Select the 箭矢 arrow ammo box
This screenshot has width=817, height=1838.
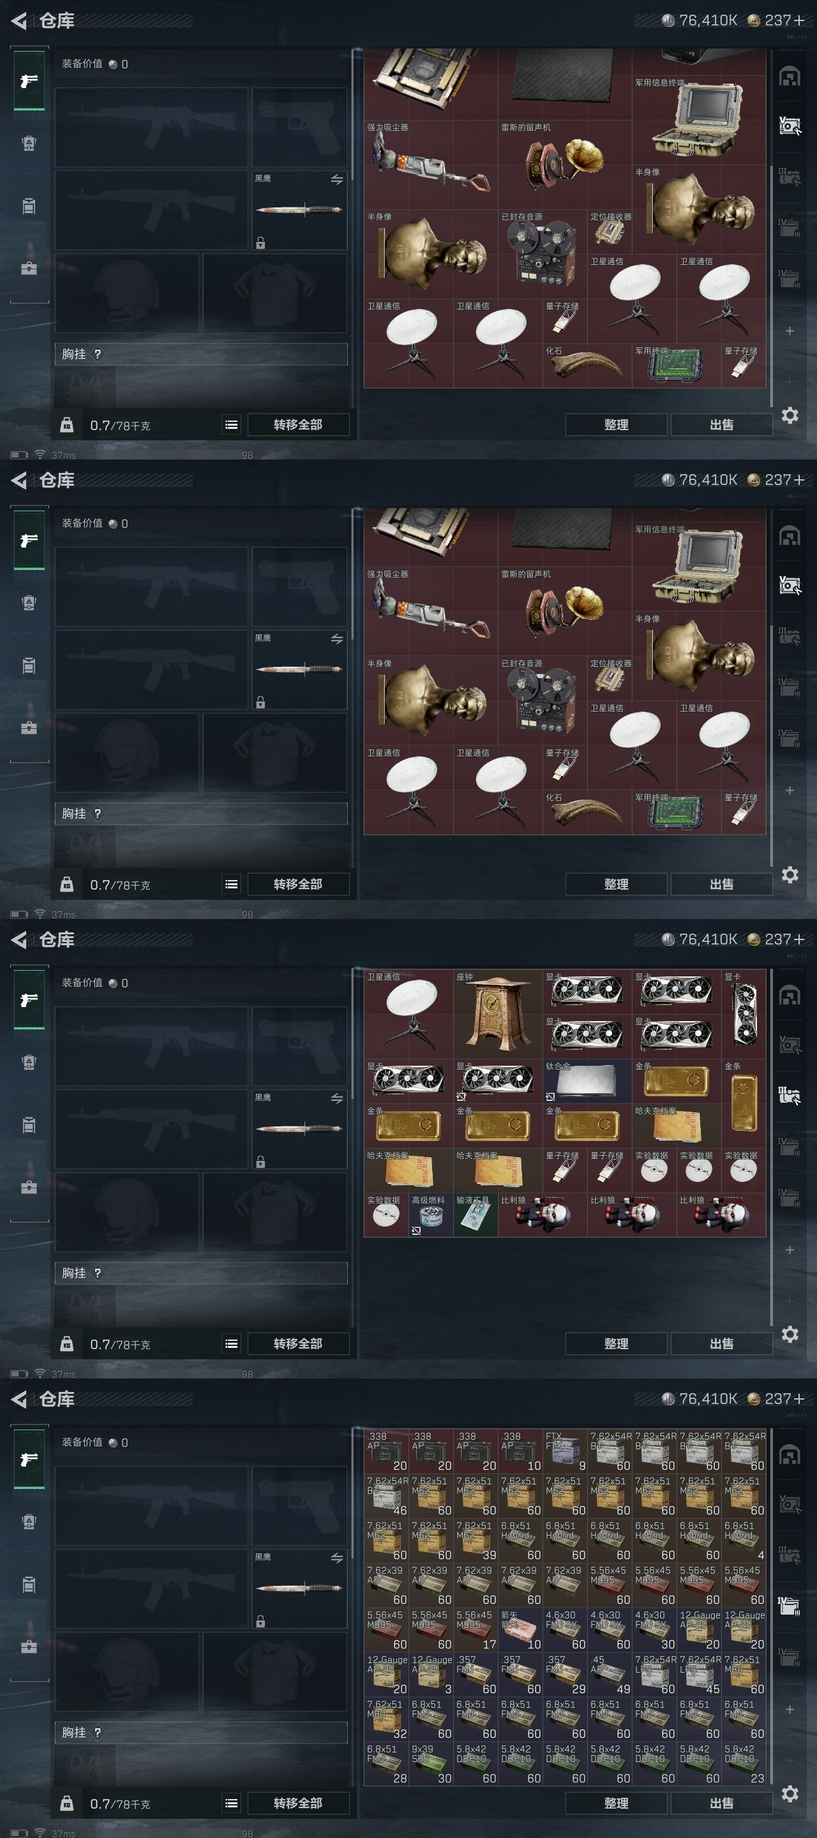520,1628
